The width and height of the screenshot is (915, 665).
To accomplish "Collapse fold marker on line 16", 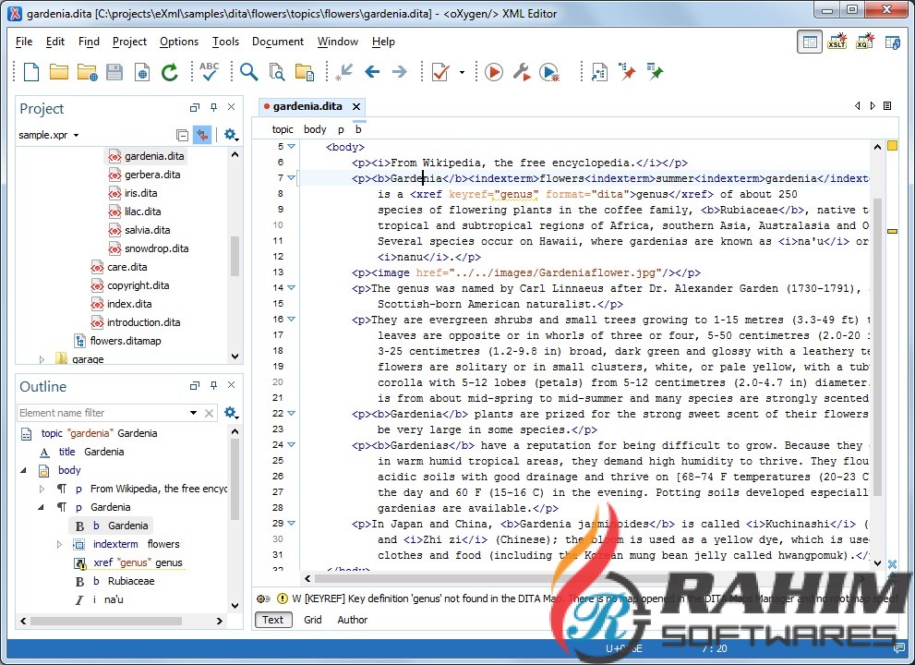I will pos(291,319).
